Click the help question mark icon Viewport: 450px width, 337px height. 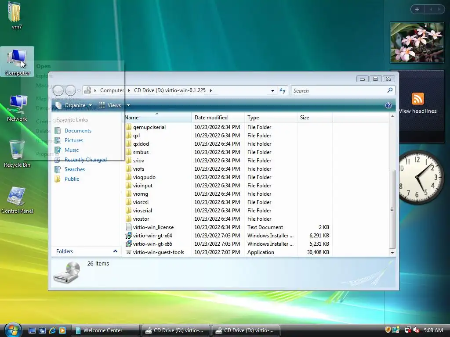tap(388, 105)
